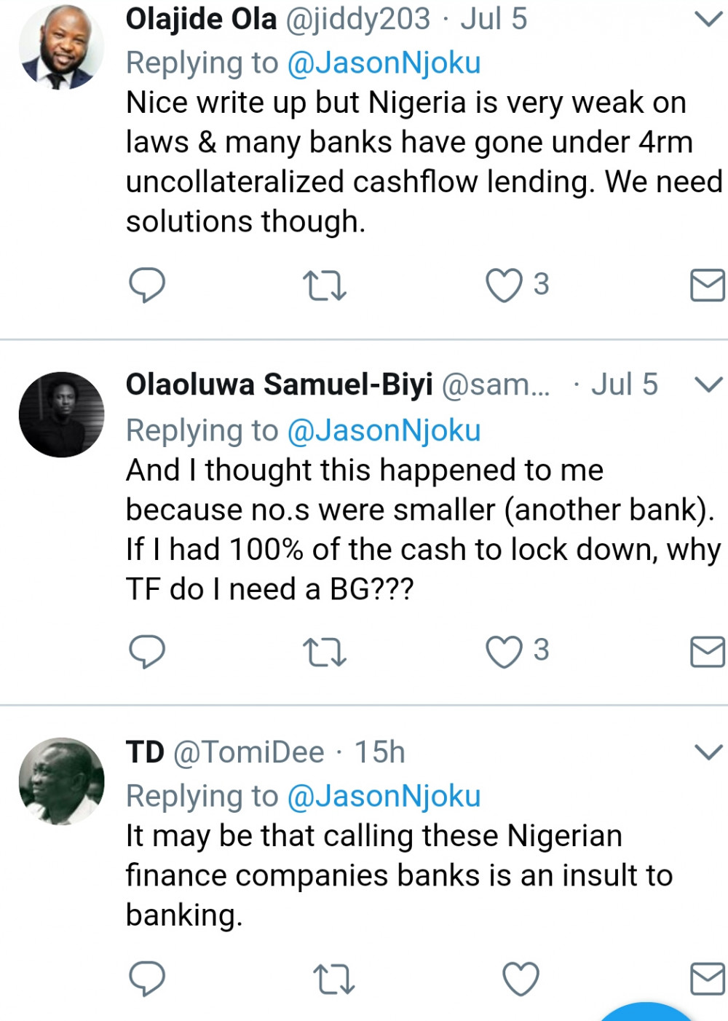The width and height of the screenshot is (728, 1021).
Task: Like Olajide Ola's tweet
Action: click(x=504, y=285)
